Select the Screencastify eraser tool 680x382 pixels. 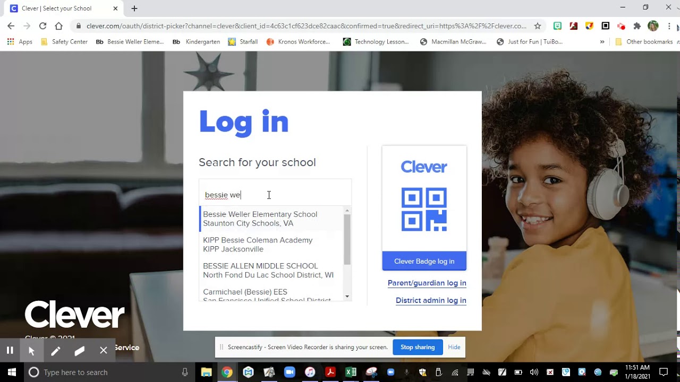coord(79,350)
